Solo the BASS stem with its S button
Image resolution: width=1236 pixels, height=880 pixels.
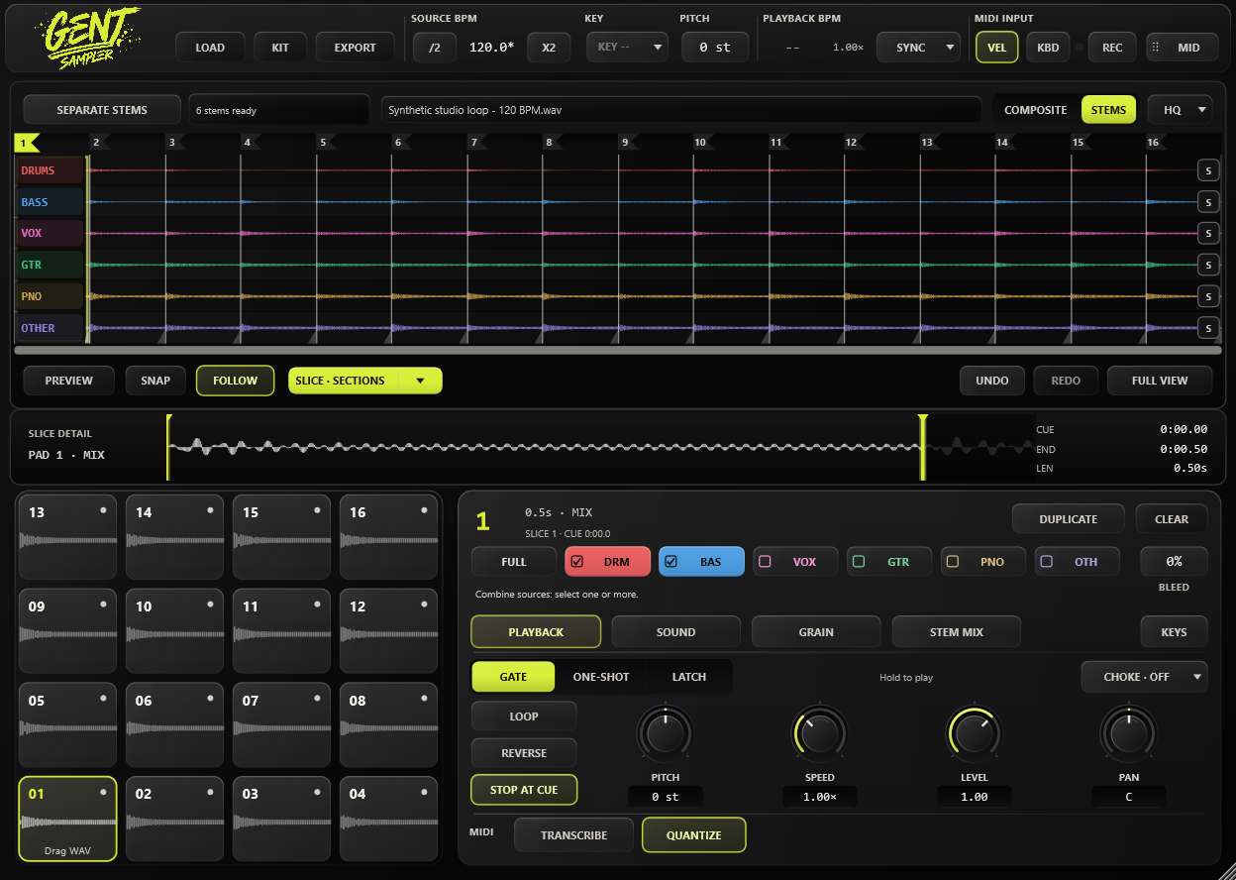tap(1207, 202)
